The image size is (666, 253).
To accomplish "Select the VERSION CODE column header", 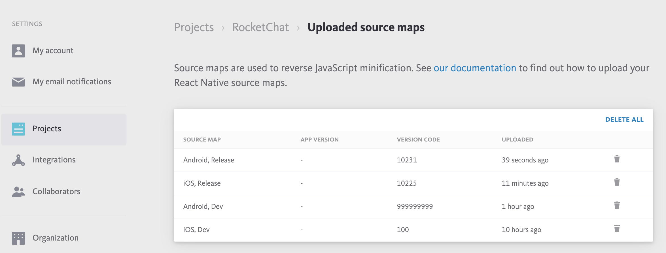I will point(418,140).
